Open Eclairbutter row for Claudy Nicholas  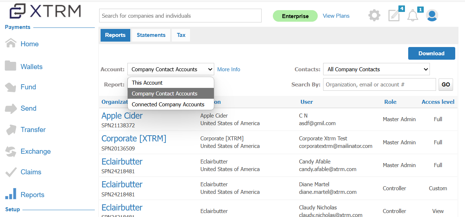(x=122, y=207)
